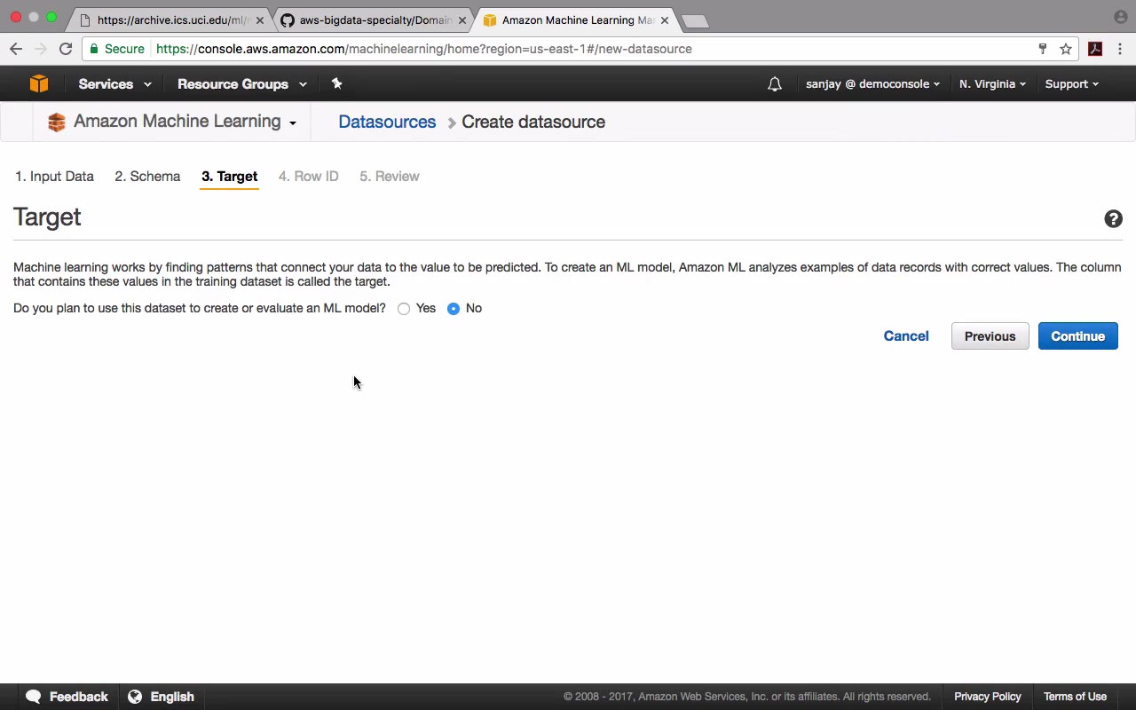This screenshot has height=710, width=1136.
Task: Go to step 2. Schema
Action: [x=147, y=177]
